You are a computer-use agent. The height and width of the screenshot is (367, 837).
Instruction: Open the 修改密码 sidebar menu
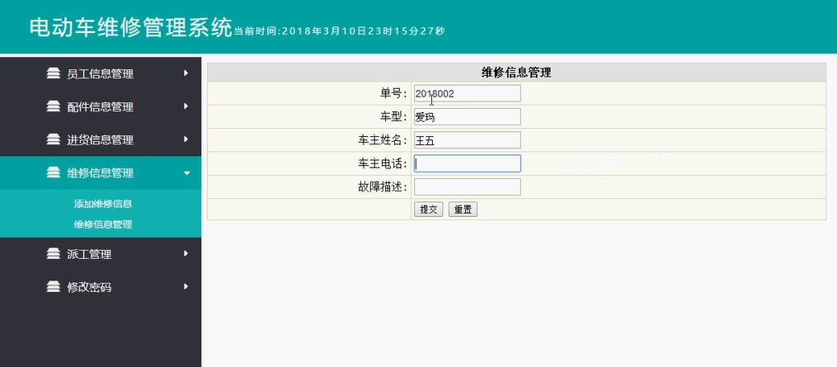tap(101, 287)
